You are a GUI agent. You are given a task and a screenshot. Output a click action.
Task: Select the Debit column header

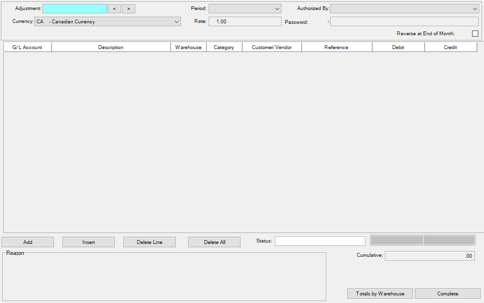(398, 47)
